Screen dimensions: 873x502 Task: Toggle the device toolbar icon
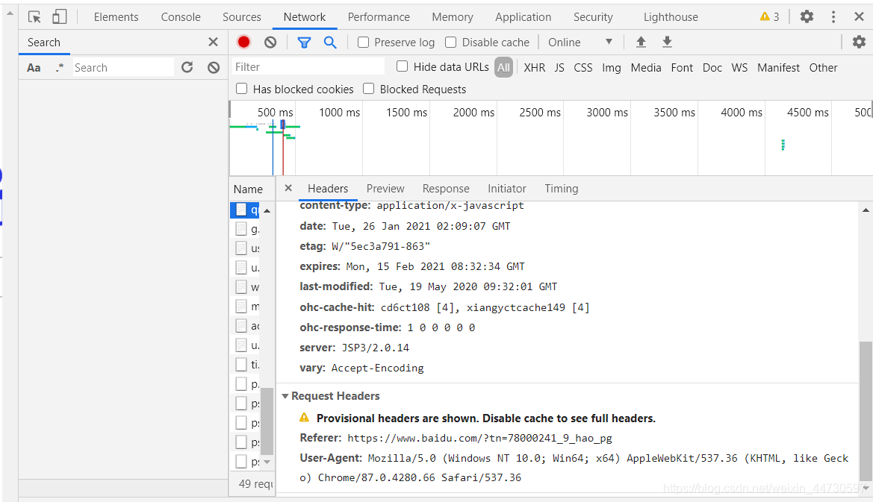[x=59, y=16]
